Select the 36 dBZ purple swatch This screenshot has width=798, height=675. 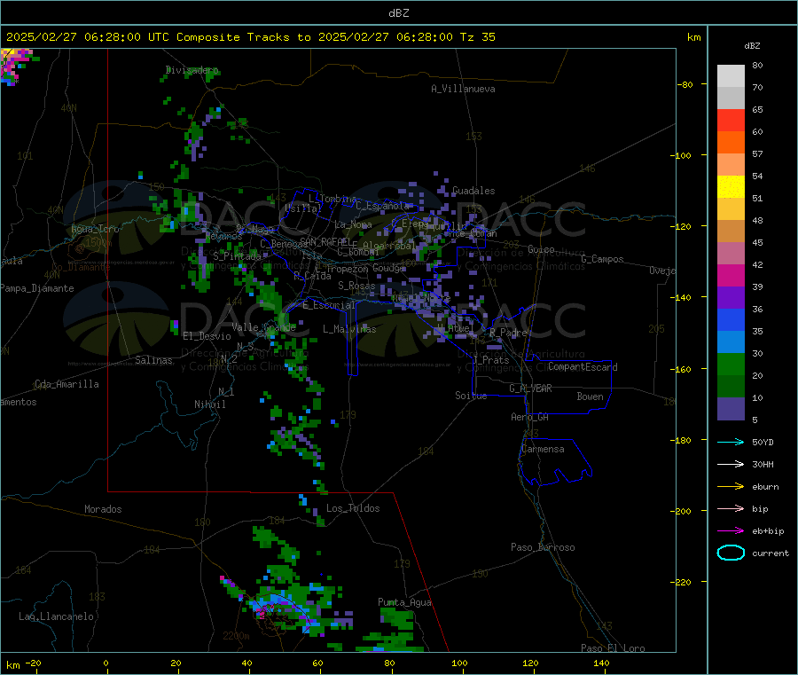[x=731, y=298]
